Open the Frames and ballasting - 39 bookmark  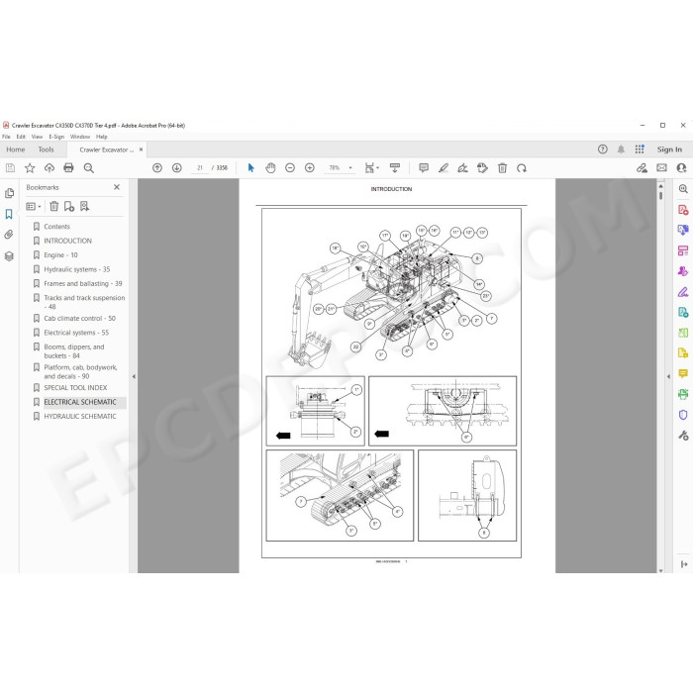pyautogui.click(x=82, y=283)
